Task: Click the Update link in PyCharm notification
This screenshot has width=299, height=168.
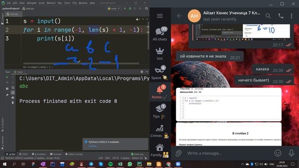Action: [93, 146]
